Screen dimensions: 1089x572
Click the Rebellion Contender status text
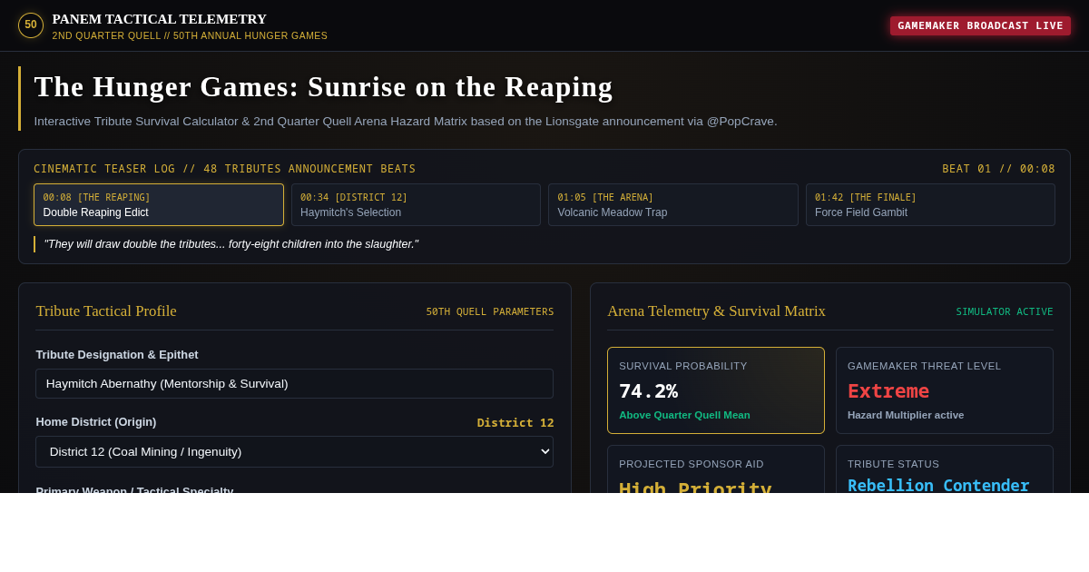[x=938, y=485]
